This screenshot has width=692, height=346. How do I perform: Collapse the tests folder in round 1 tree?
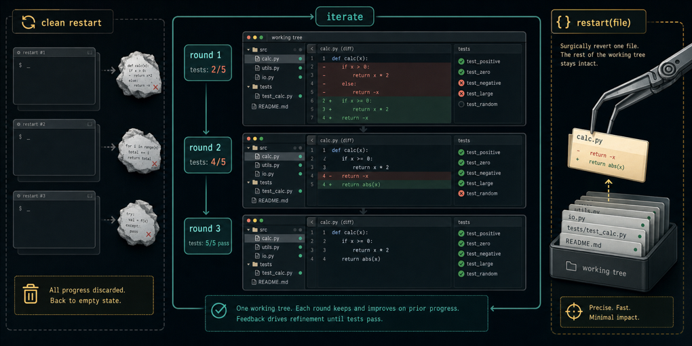(248, 87)
